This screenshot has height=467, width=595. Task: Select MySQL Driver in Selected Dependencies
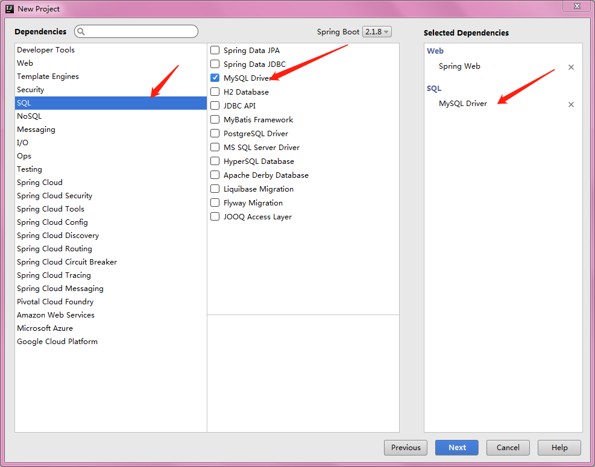click(x=463, y=104)
